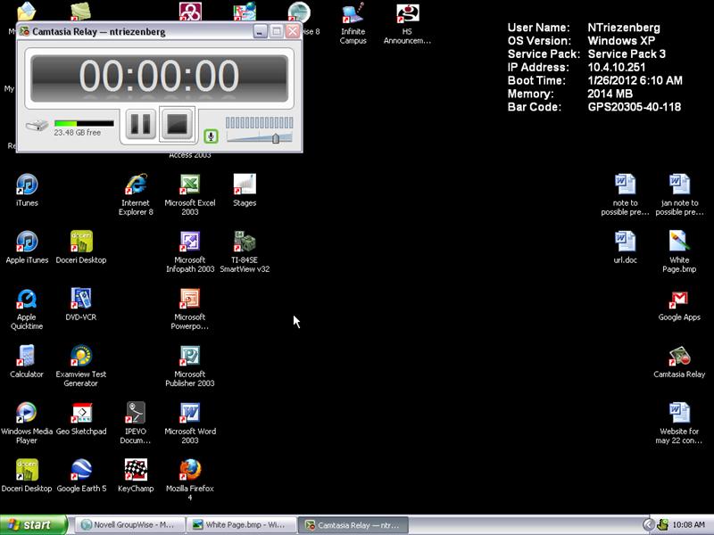
Task: Toggle the microphone in Camtasia Relay
Action: (x=211, y=136)
